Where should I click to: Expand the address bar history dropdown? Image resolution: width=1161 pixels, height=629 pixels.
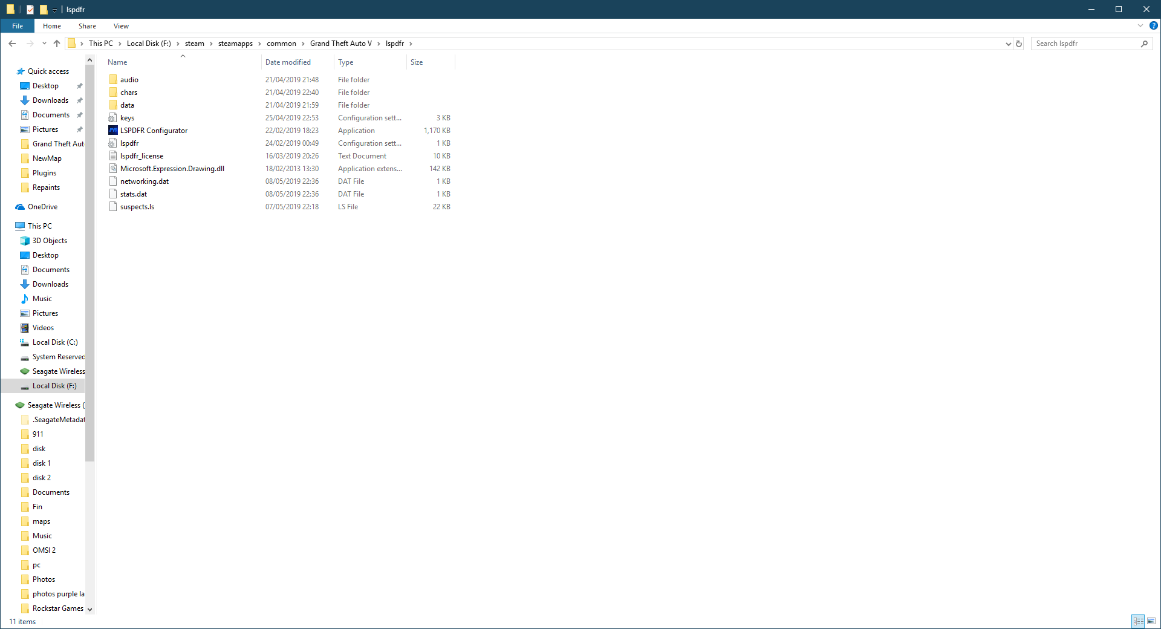click(1008, 44)
